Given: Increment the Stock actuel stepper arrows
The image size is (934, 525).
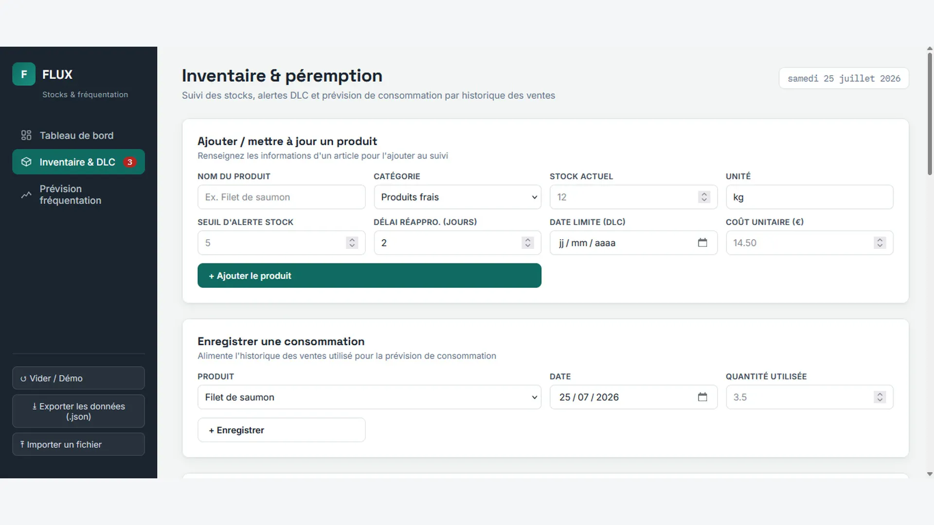Looking at the screenshot, I should point(703,194).
